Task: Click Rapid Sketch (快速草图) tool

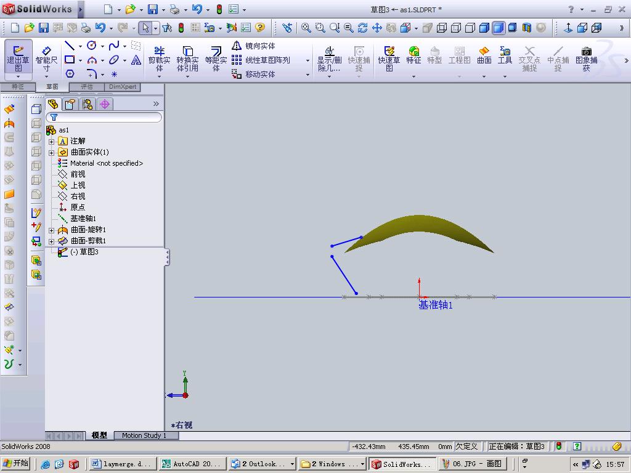Action: coord(389,59)
